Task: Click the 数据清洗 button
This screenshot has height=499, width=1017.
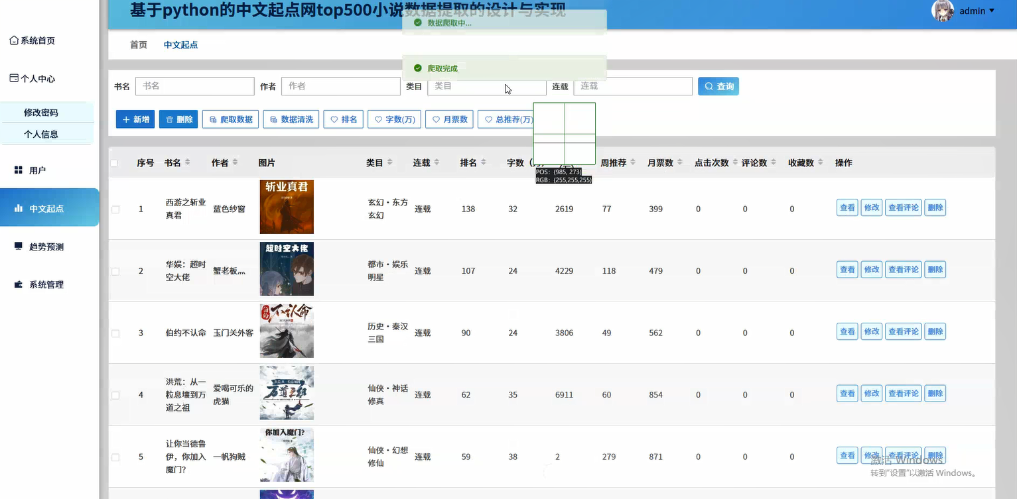Action: point(291,119)
